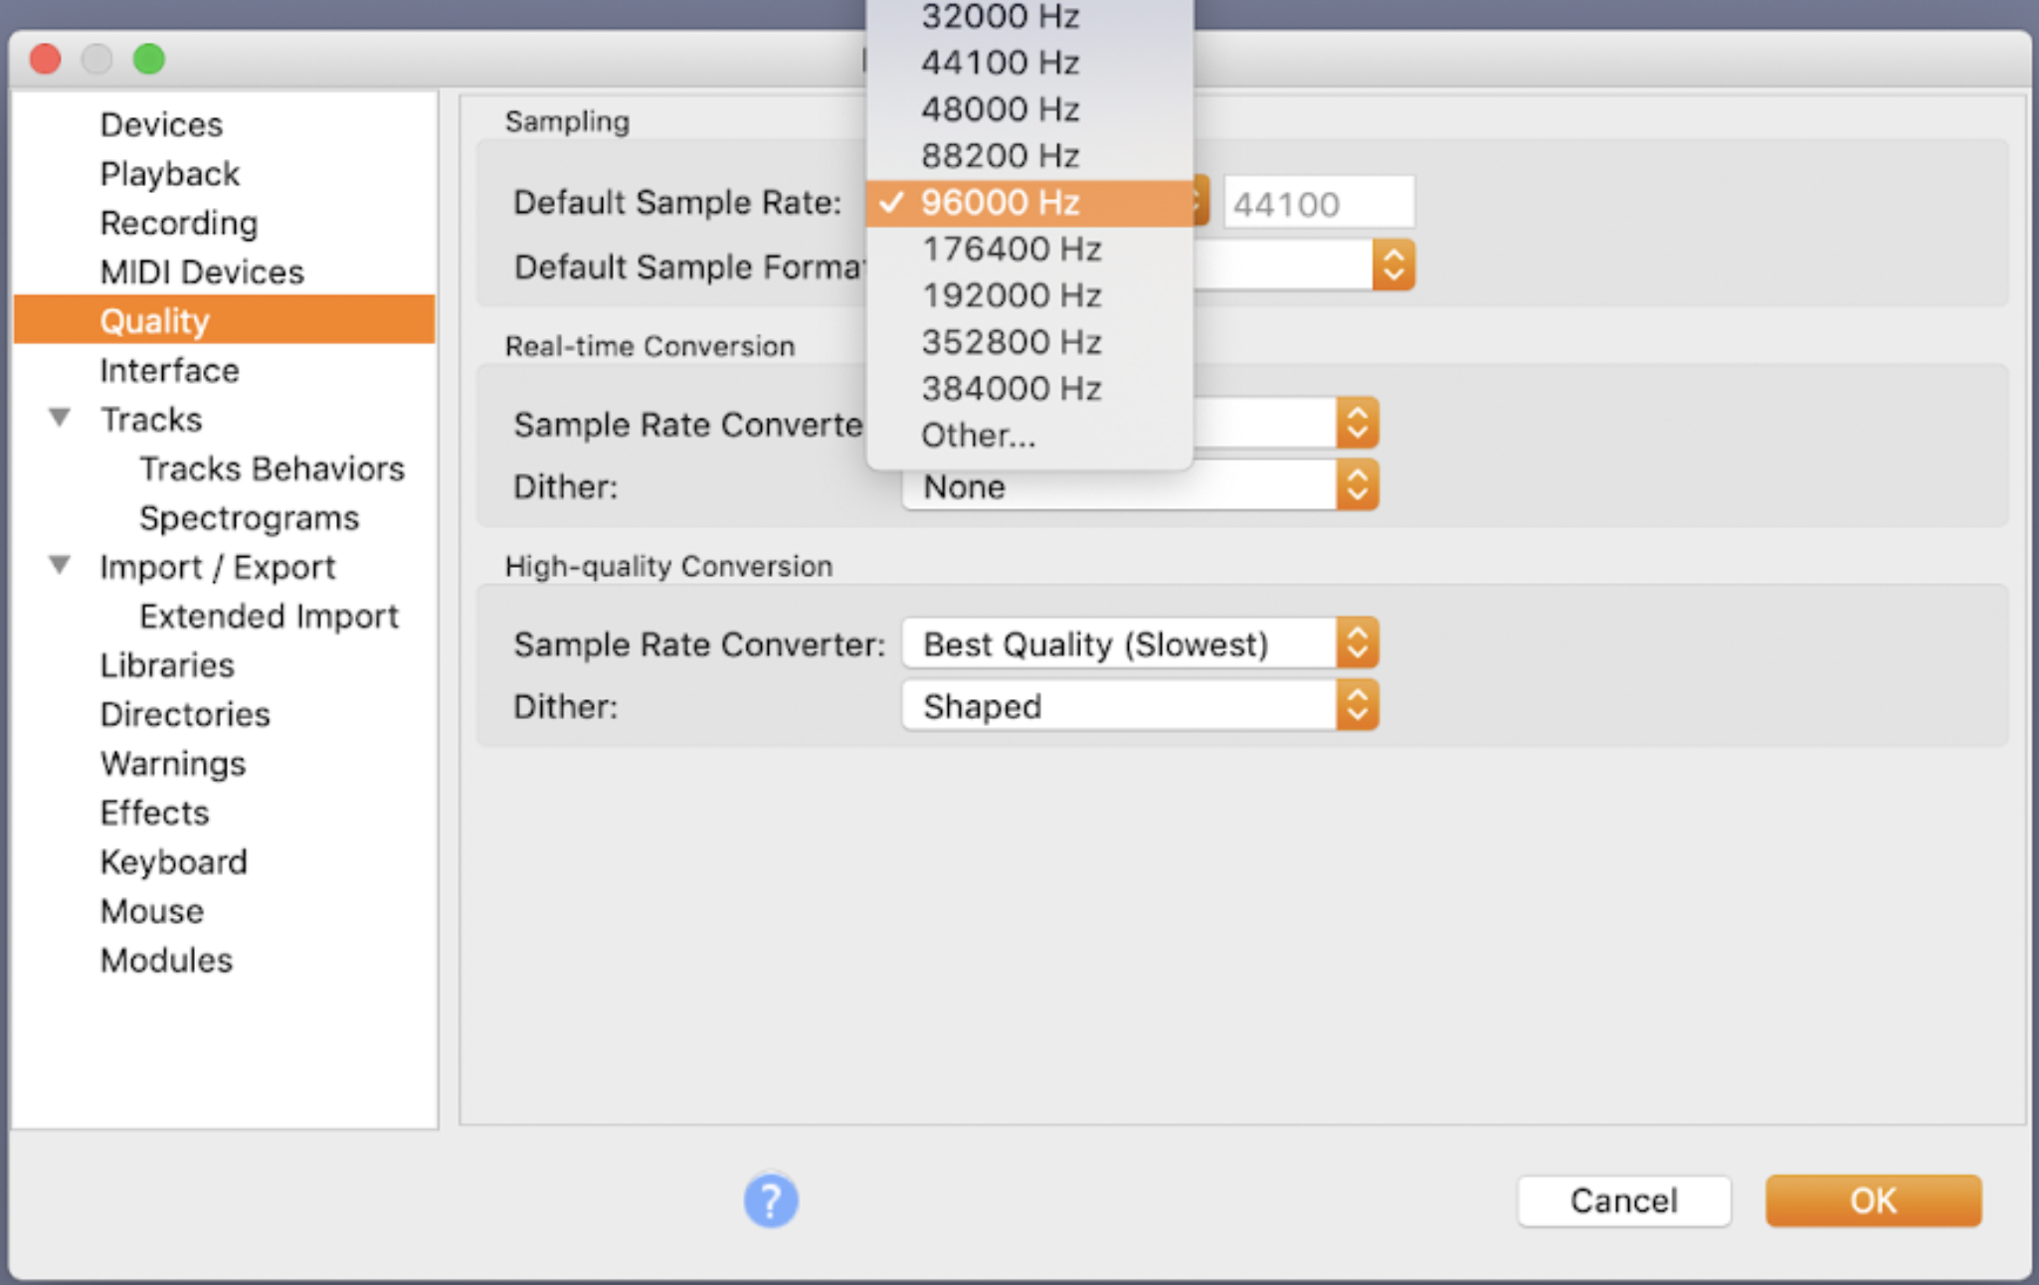Collapse the Tracks tree triangle
Image resolution: width=2039 pixels, height=1285 pixels.
coord(60,418)
